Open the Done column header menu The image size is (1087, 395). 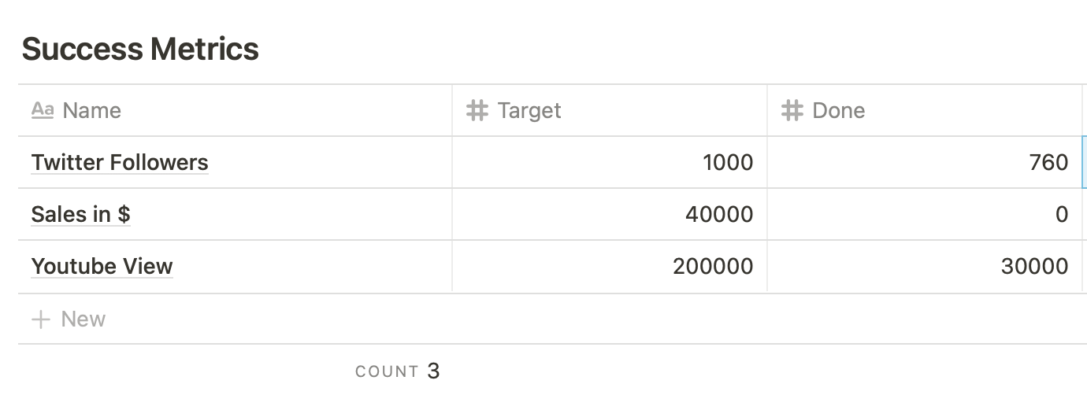point(925,110)
